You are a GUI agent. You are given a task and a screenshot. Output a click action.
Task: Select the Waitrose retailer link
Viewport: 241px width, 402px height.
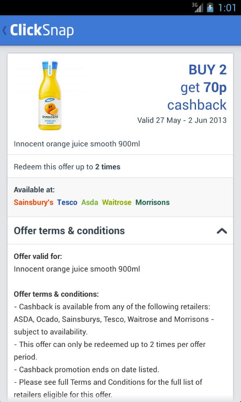pyautogui.click(x=116, y=202)
